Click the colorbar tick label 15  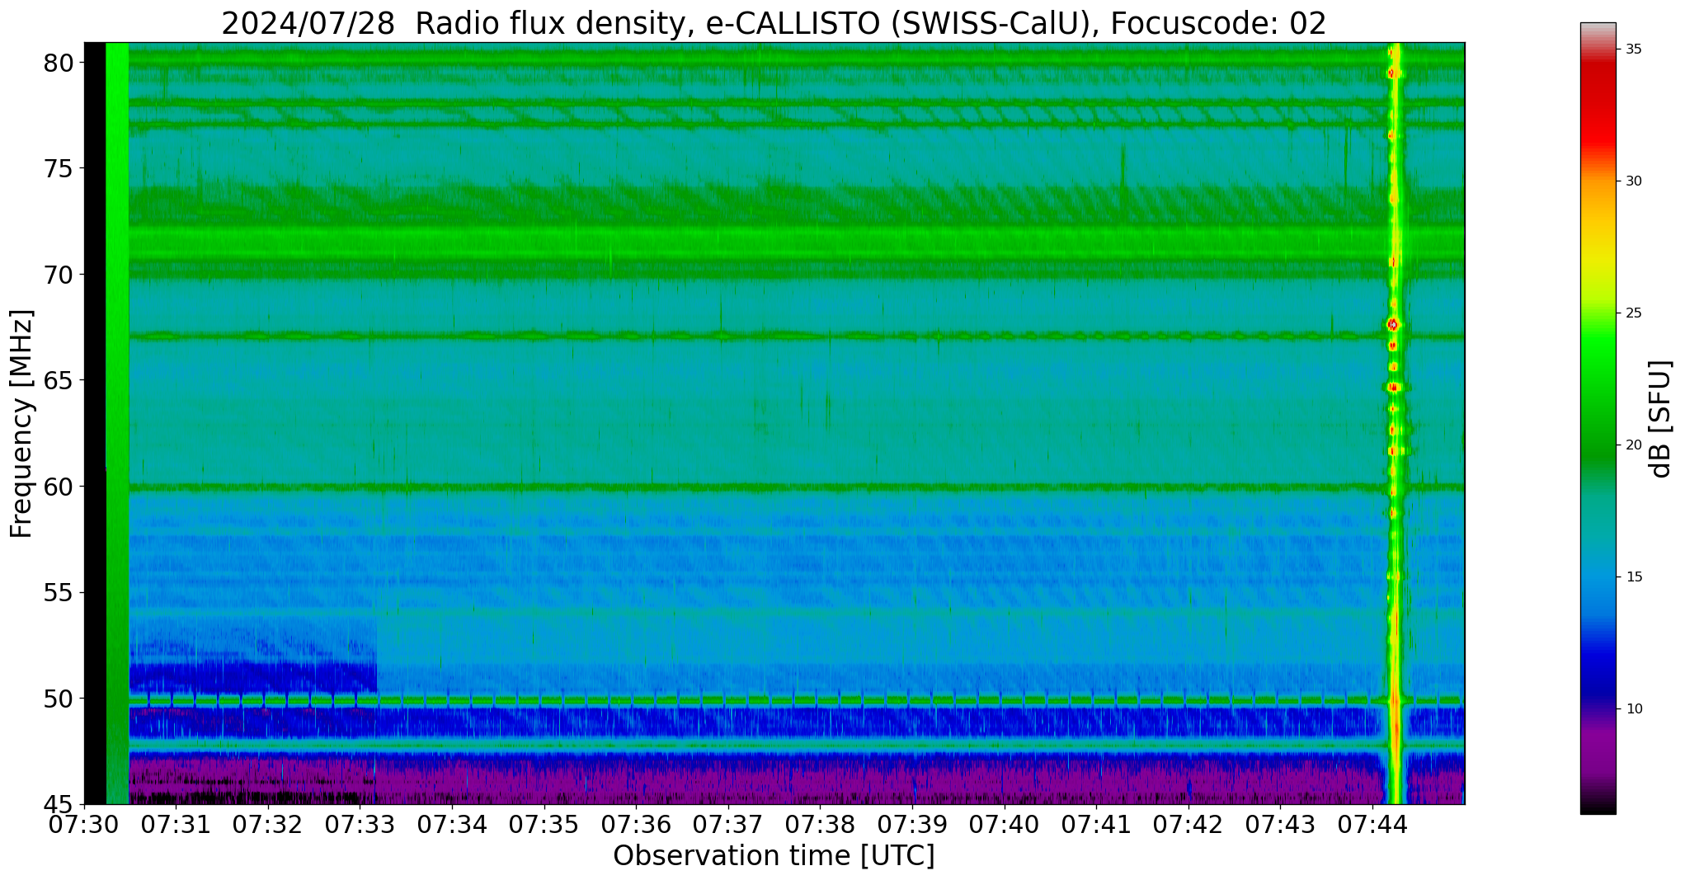[x=1633, y=577]
